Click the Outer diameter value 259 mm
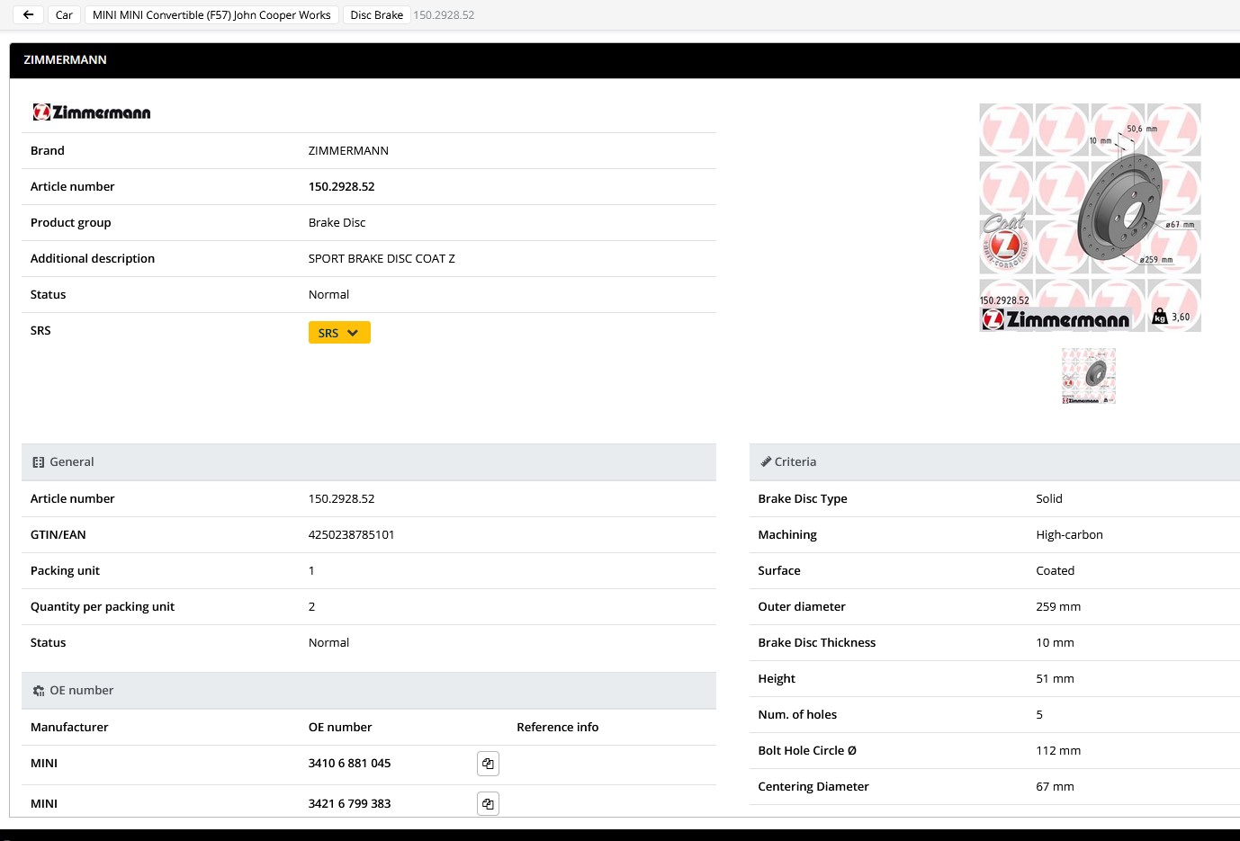1240x841 pixels. point(1058,606)
